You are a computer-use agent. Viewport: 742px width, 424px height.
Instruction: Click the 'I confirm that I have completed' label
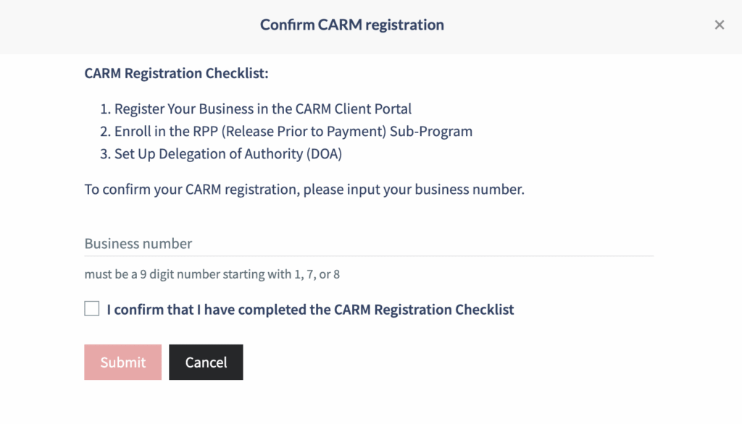click(310, 310)
